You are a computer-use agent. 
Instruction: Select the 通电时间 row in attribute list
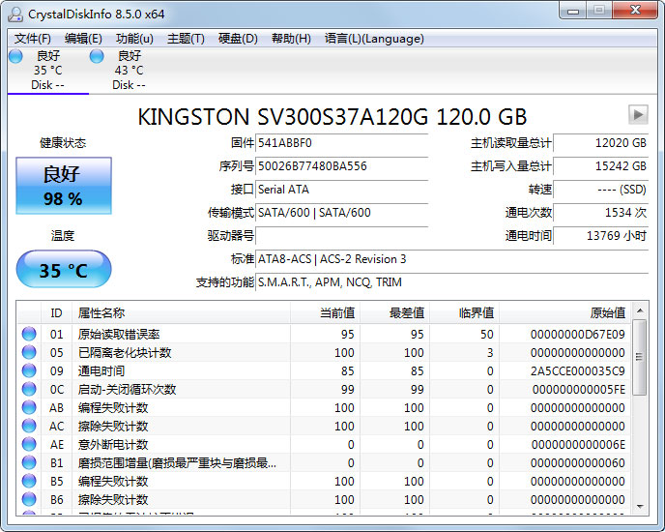point(324,370)
